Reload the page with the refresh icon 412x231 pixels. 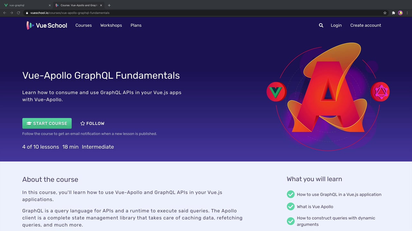[18, 13]
